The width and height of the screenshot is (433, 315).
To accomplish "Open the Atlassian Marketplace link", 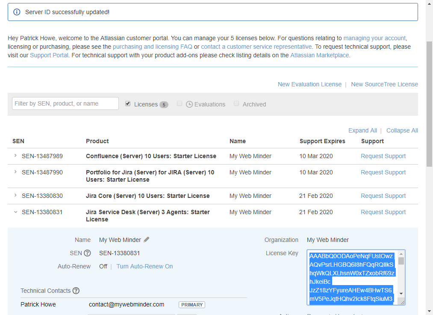I will pos(319,55).
